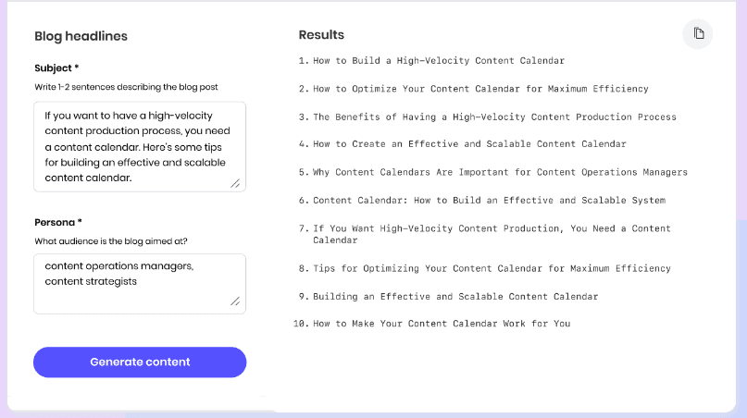Grab the Subject textarea resize handle

tap(235, 183)
